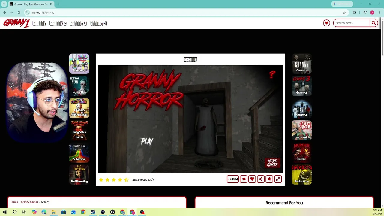This screenshot has height=216, width=384.
Task: Open Steam from the taskbar
Action: [x=93, y=212]
